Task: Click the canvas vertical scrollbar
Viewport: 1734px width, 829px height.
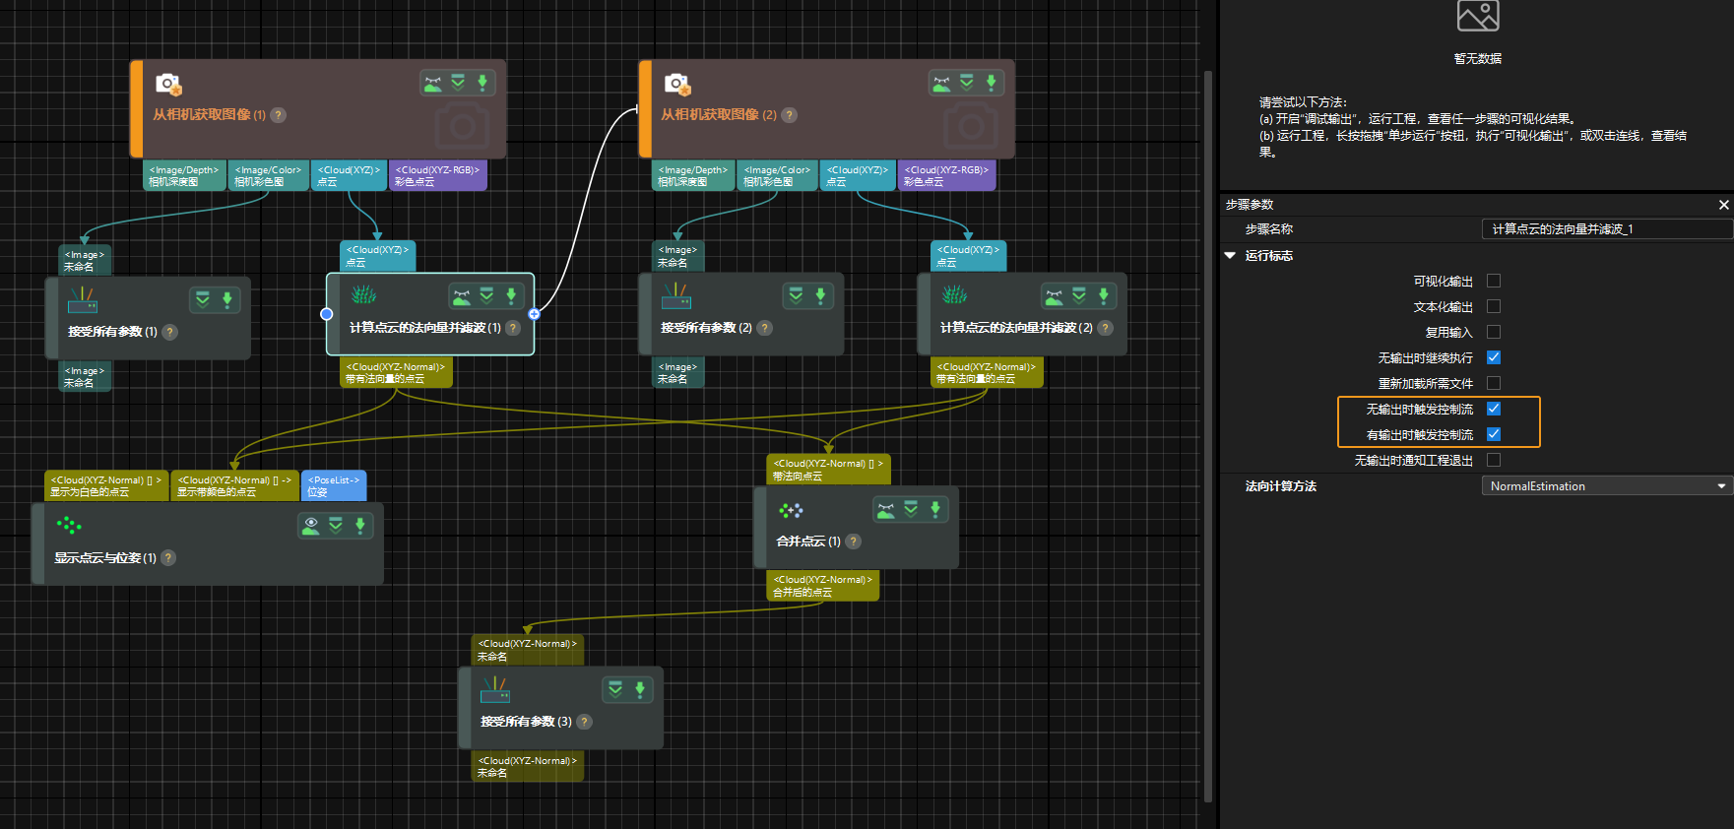Action: 1208,433
